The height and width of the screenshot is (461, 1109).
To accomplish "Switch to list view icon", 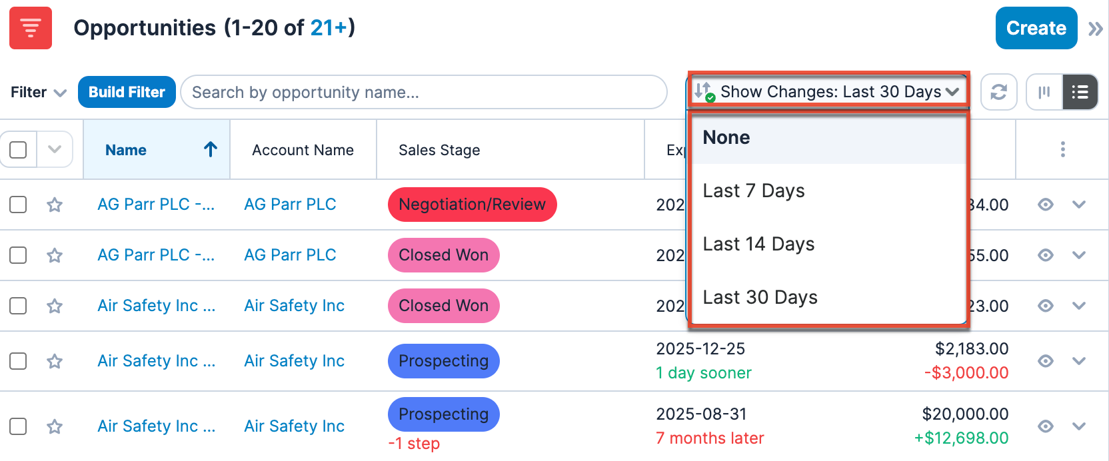I will (1080, 92).
